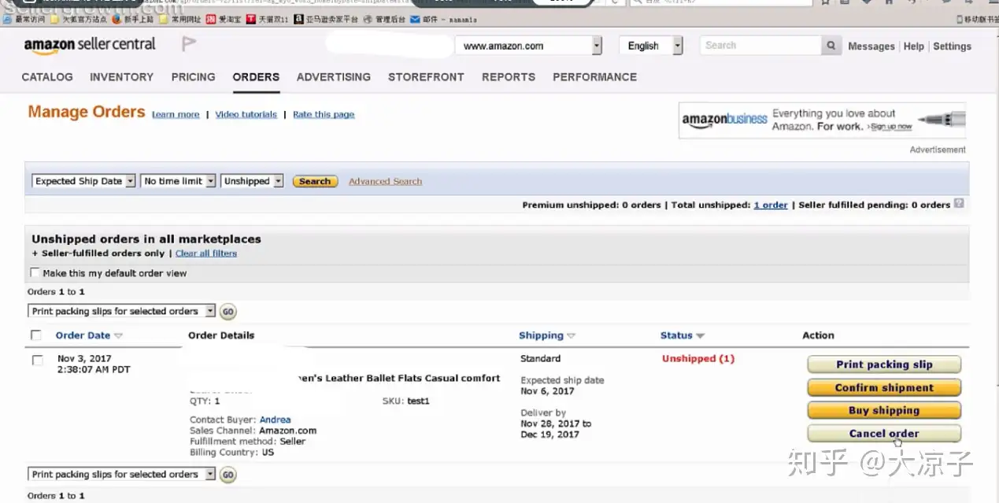Viewport: 999px width, 503px height.
Task: Focus the Seller Central search field
Action: tap(760, 46)
